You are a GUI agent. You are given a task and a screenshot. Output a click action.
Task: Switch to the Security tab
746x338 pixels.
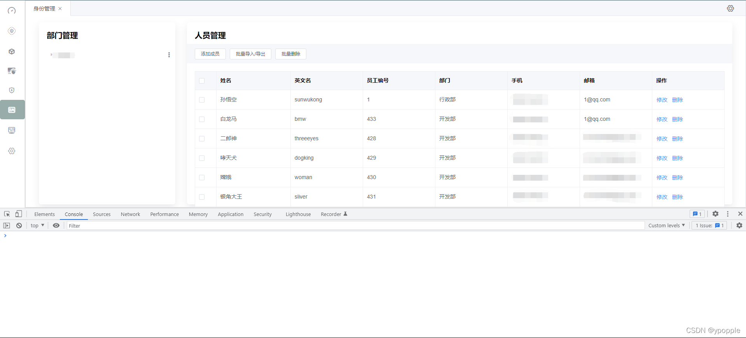click(x=263, y=214)
